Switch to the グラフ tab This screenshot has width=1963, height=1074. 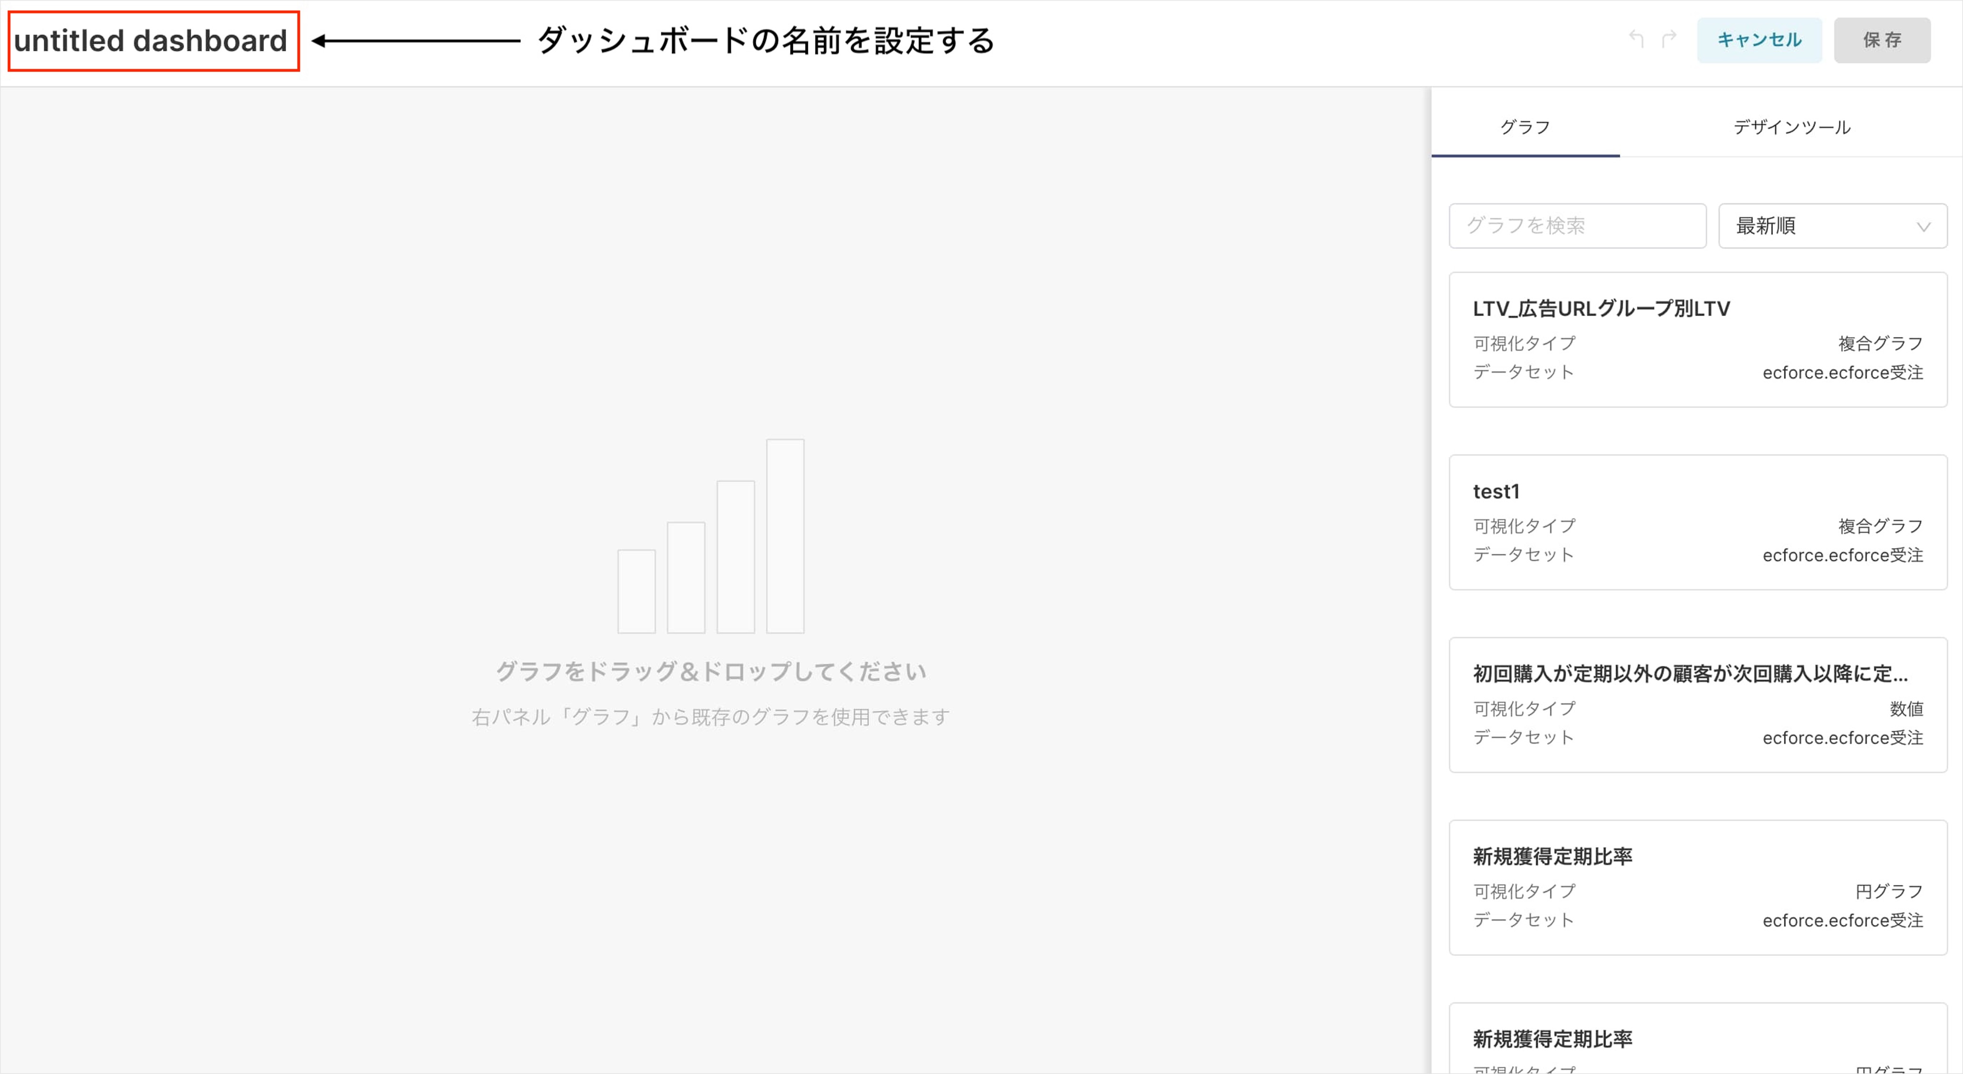pyautogui.click(x=1525, y=127)
